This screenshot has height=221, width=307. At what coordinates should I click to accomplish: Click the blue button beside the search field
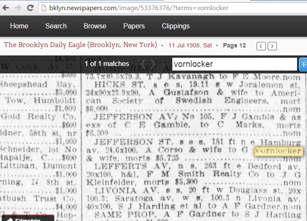303,64
